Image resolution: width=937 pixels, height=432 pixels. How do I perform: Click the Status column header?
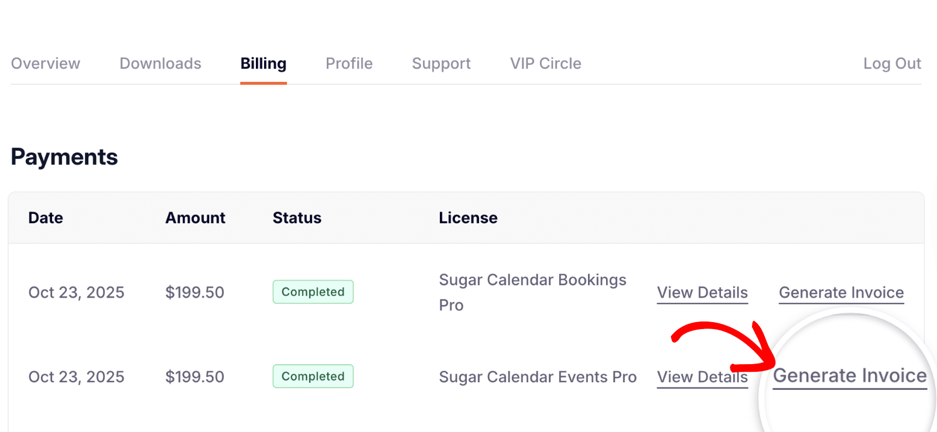(x=297, y=218)
